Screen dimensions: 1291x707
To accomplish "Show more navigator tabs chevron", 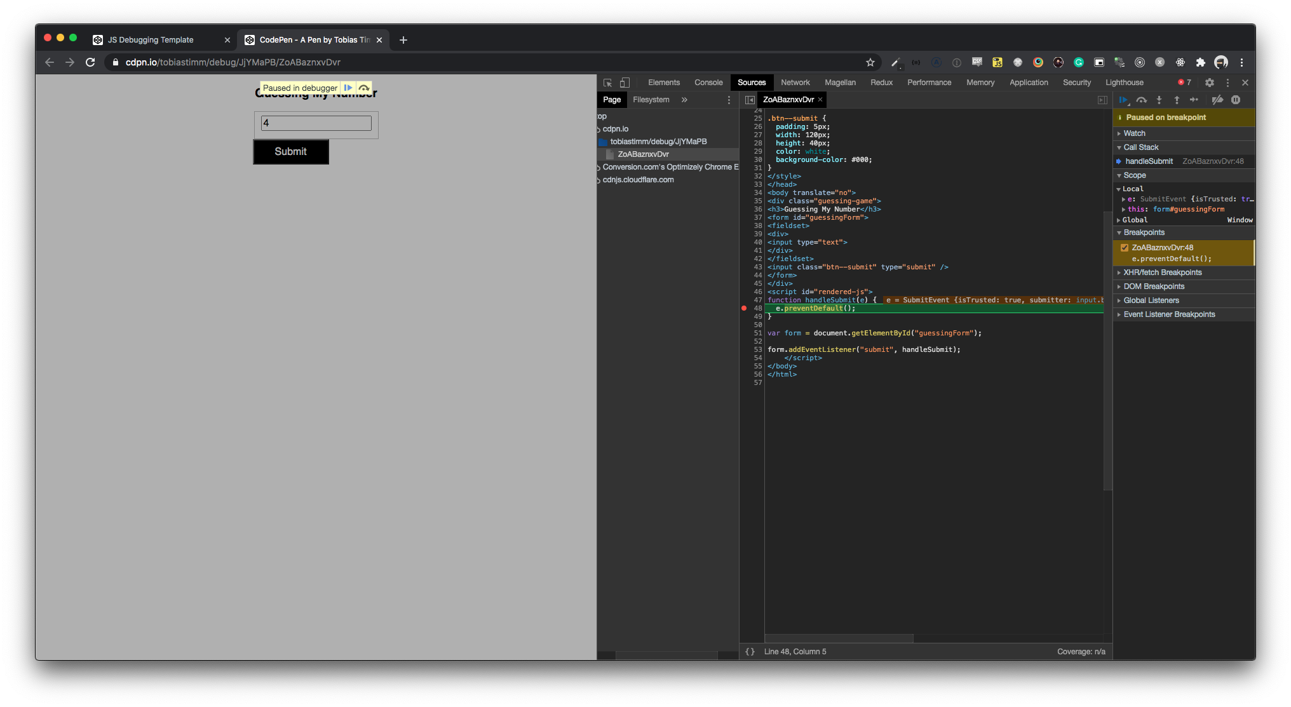I will click(x=684, y=100).
